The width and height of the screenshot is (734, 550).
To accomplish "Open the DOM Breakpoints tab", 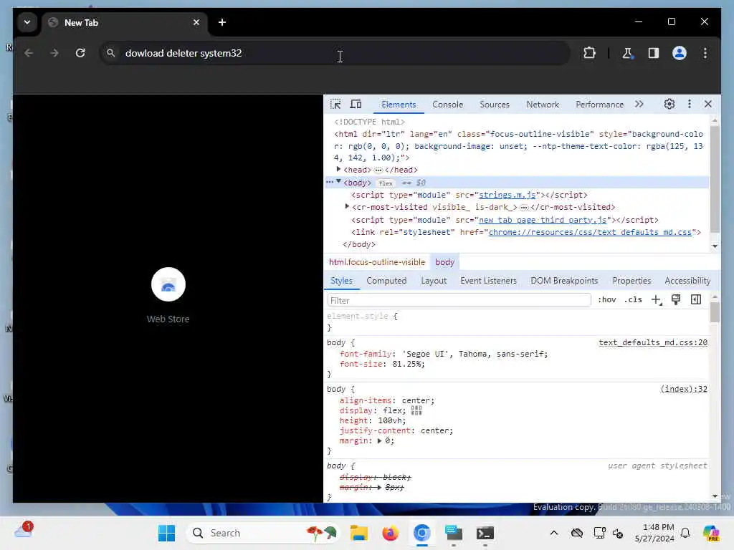I will click(x=564, y=281).
